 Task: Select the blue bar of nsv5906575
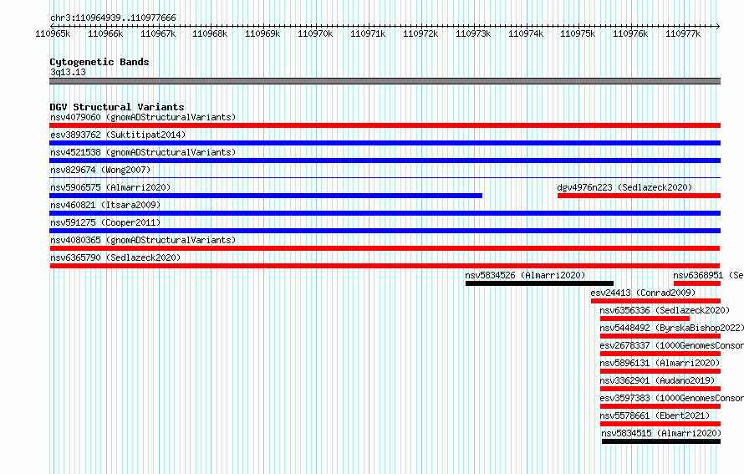[266, 196]
